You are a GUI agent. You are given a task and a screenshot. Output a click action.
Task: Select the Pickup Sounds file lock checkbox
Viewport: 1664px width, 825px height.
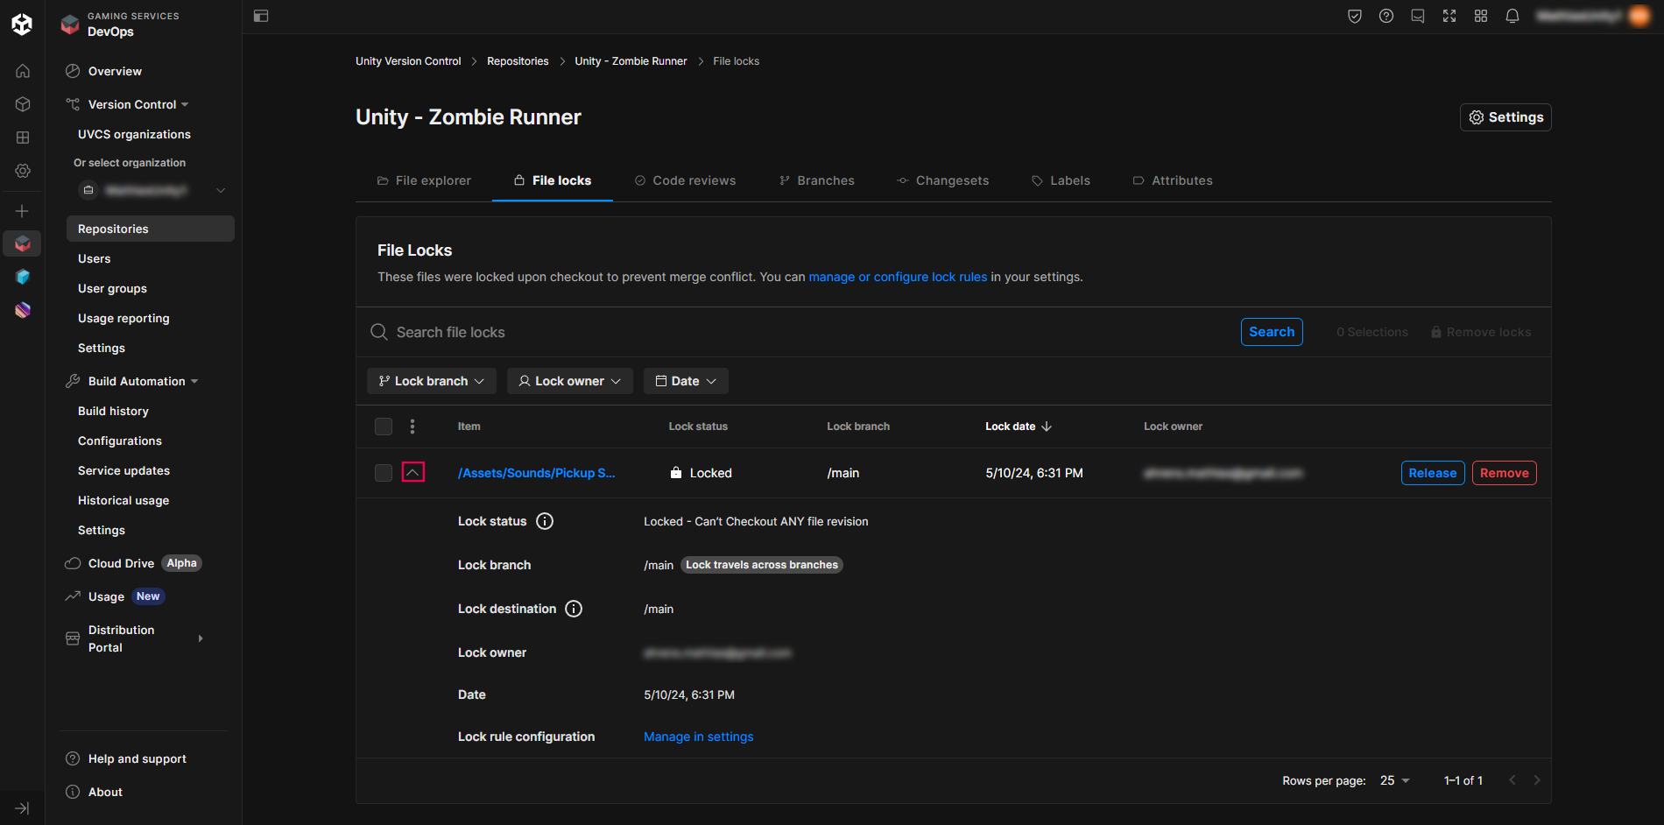pyautogui.click(x=384, y=473)
